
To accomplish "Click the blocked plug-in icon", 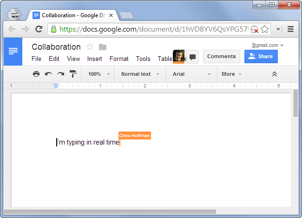I will point(255,29).
